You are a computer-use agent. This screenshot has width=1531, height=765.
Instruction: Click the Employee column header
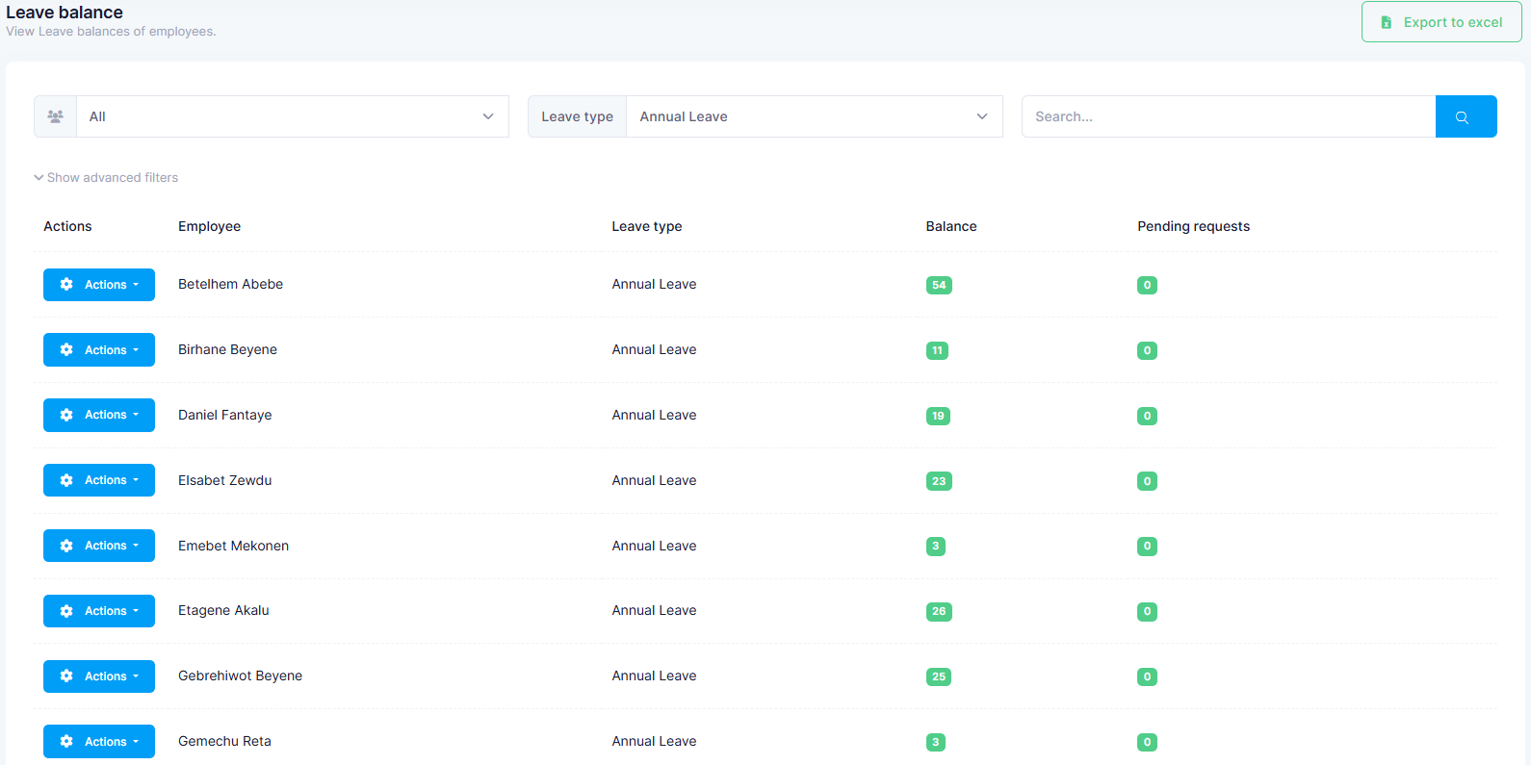point(209,226)
